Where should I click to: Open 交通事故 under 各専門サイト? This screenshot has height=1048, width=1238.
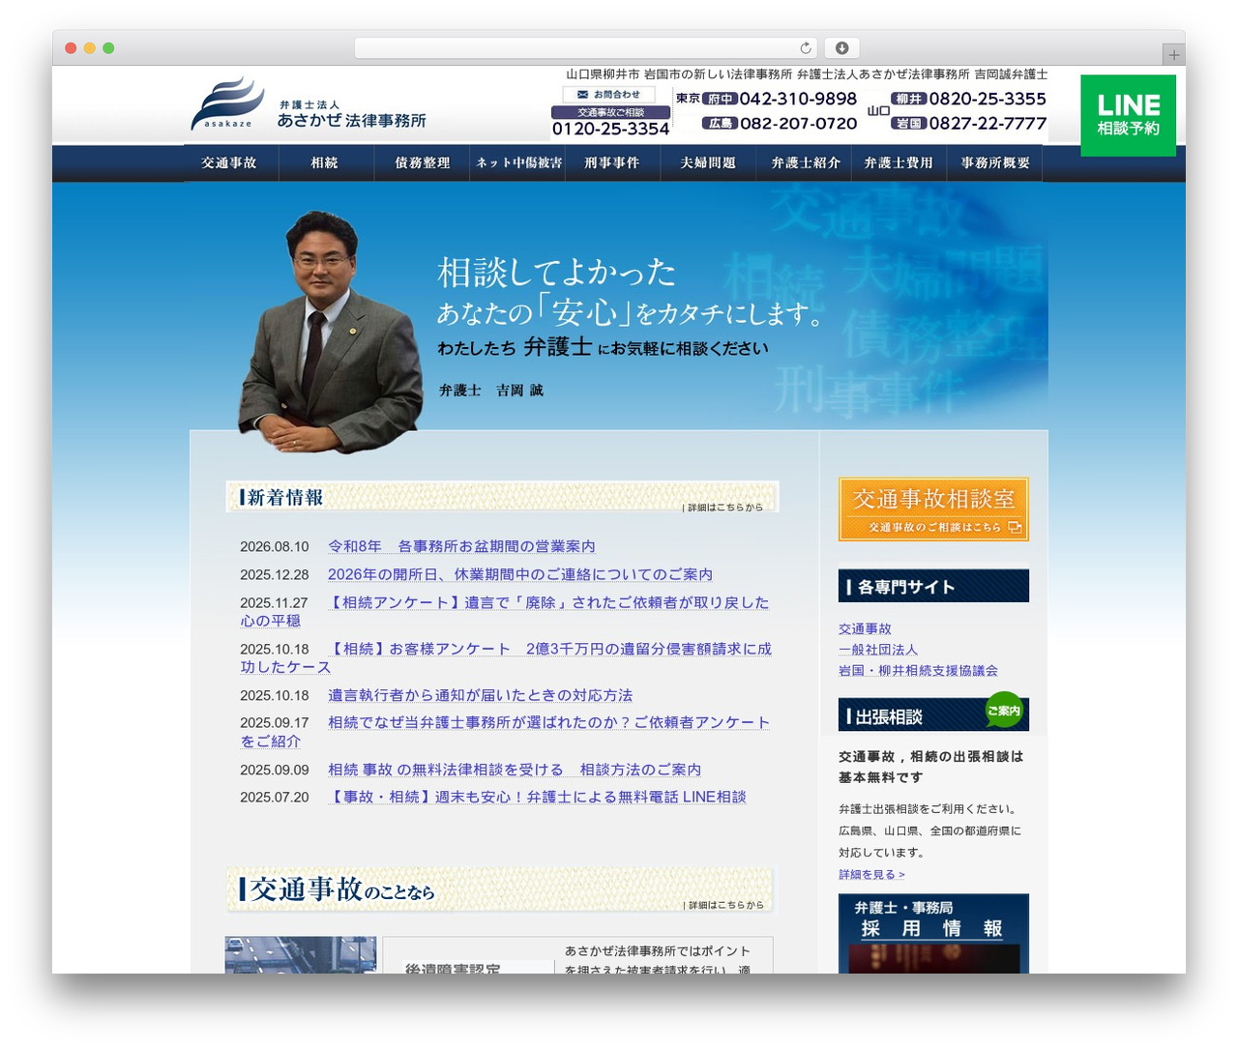click(x=865, y=628)
